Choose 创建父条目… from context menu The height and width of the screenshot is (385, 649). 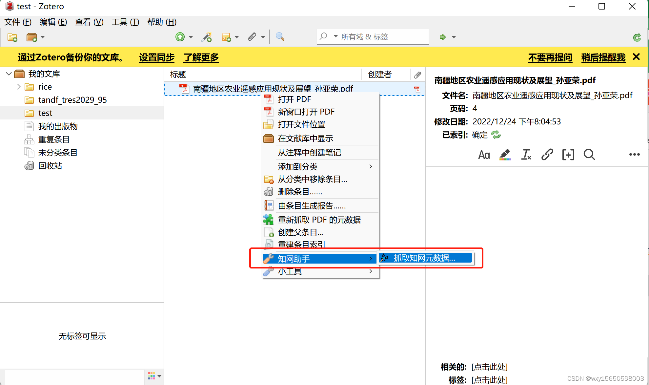[x=320, y=232]
